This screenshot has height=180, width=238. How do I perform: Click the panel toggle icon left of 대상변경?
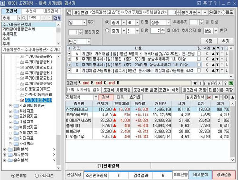click(x=69, y=13)
